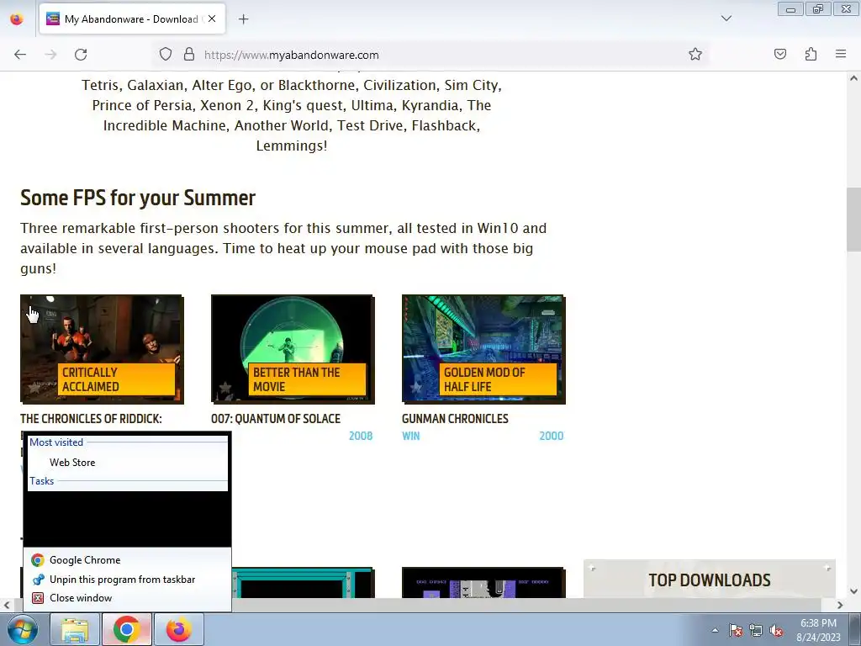Open Action Center flag icon

[735, 630]
